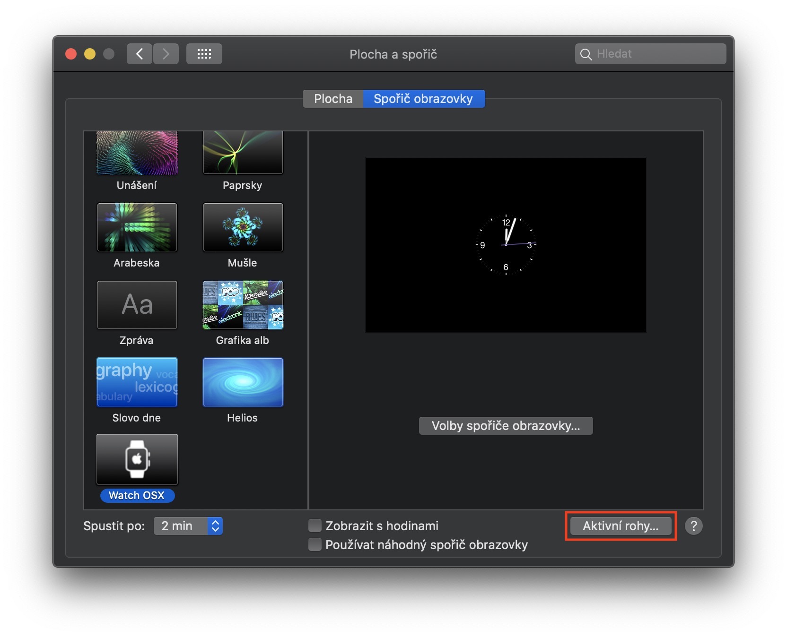Pick the Zpráva screen saver thumbnail
The width and height of the screenshot is (787, 637).
coord(137,305)
